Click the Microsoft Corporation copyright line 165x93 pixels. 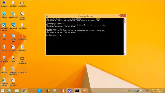[71, 21]
